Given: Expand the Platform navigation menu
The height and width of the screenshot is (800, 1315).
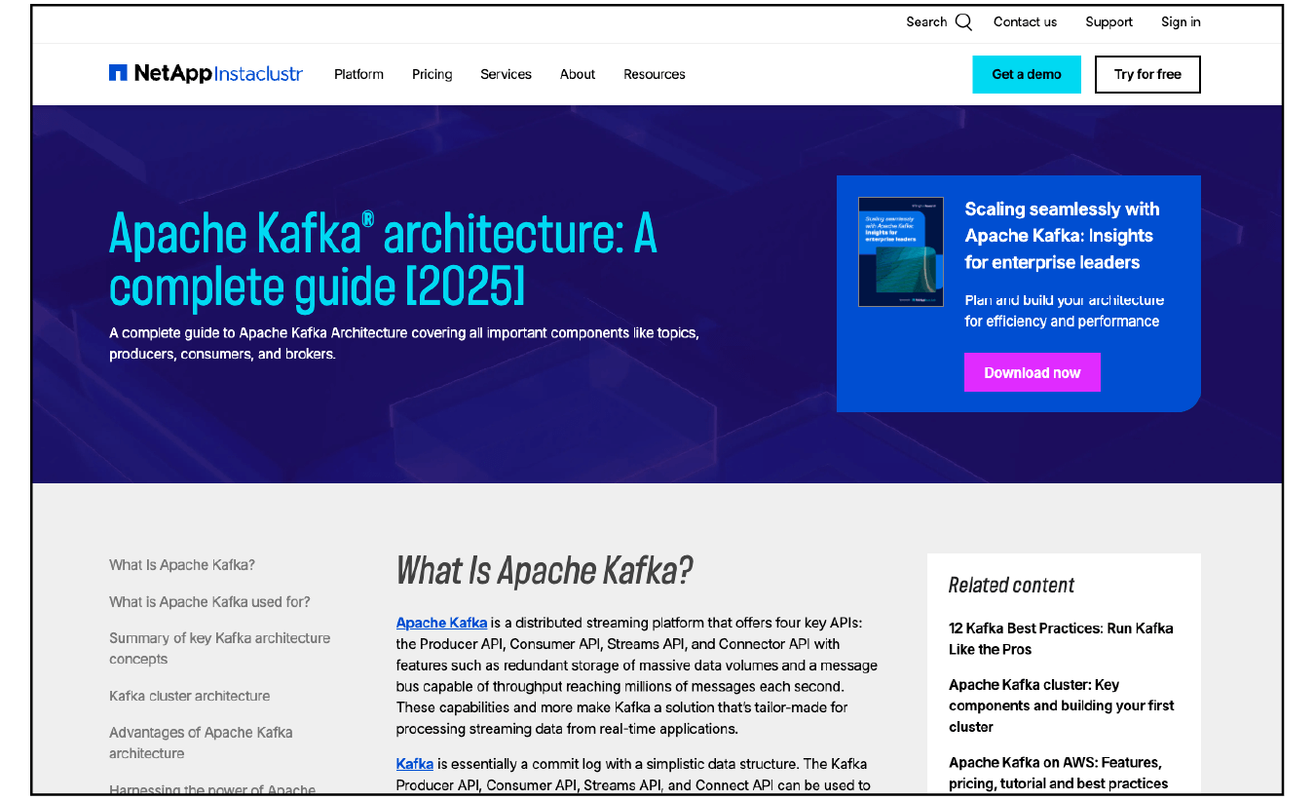Looking at the screenshot, I should [358, 74].
